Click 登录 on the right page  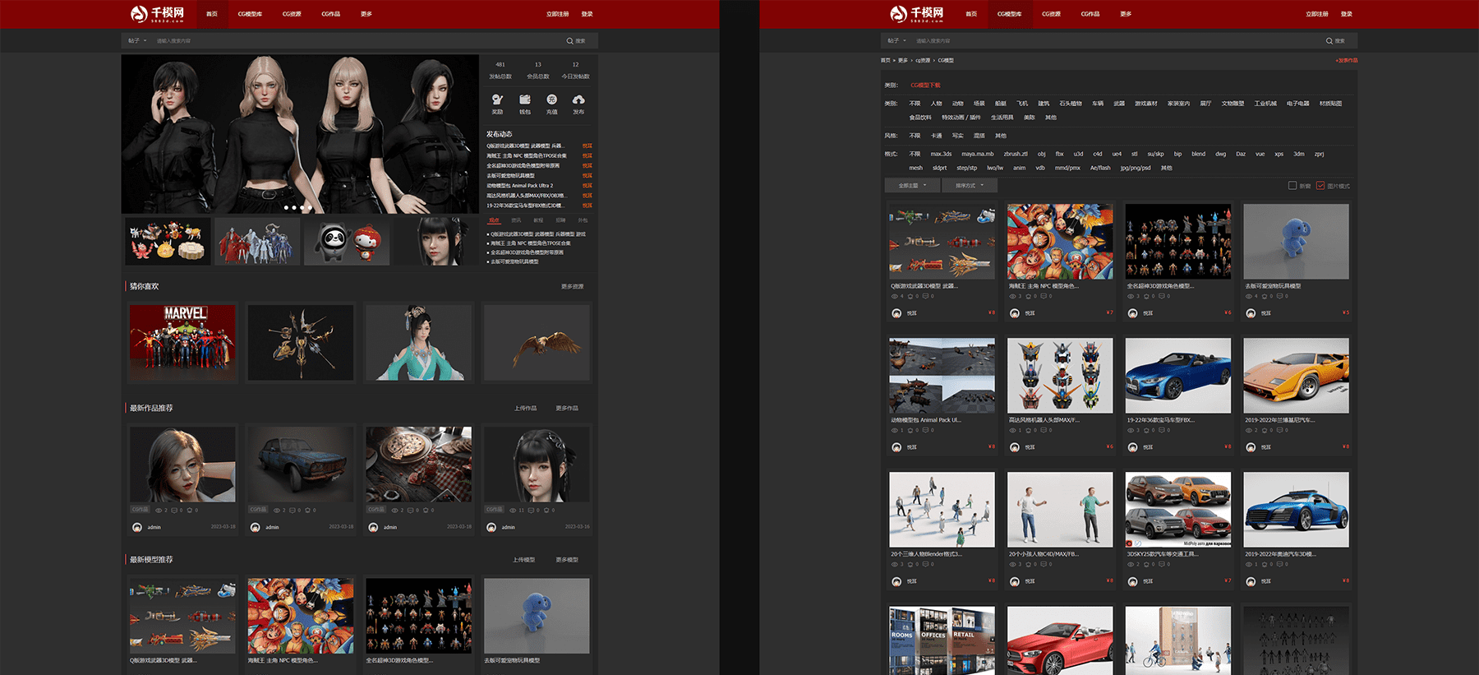pos(1346,14)
